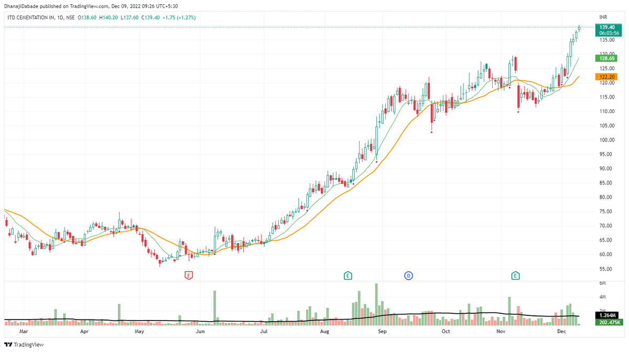This screenshot has width=629, height=352.
Task: Click the 4M volume axis label
Action: pos(603,297)
